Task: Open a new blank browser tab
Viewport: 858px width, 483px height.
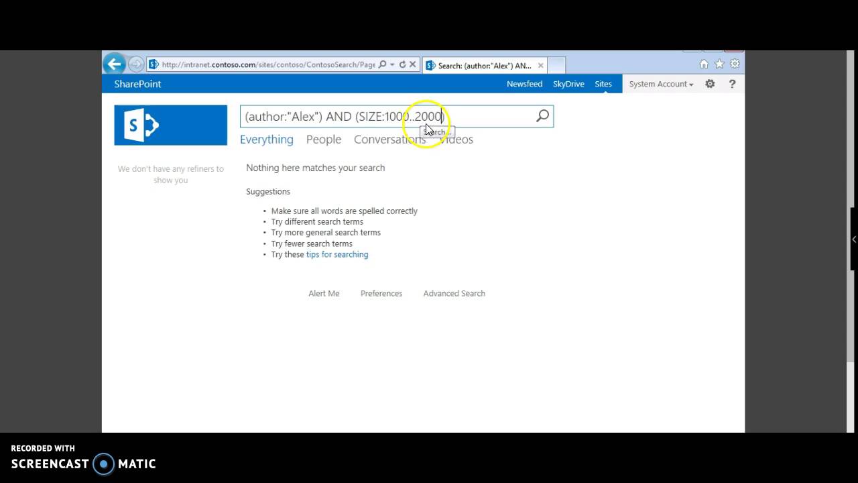Action: pyautogui.click(x=556, y=65)
